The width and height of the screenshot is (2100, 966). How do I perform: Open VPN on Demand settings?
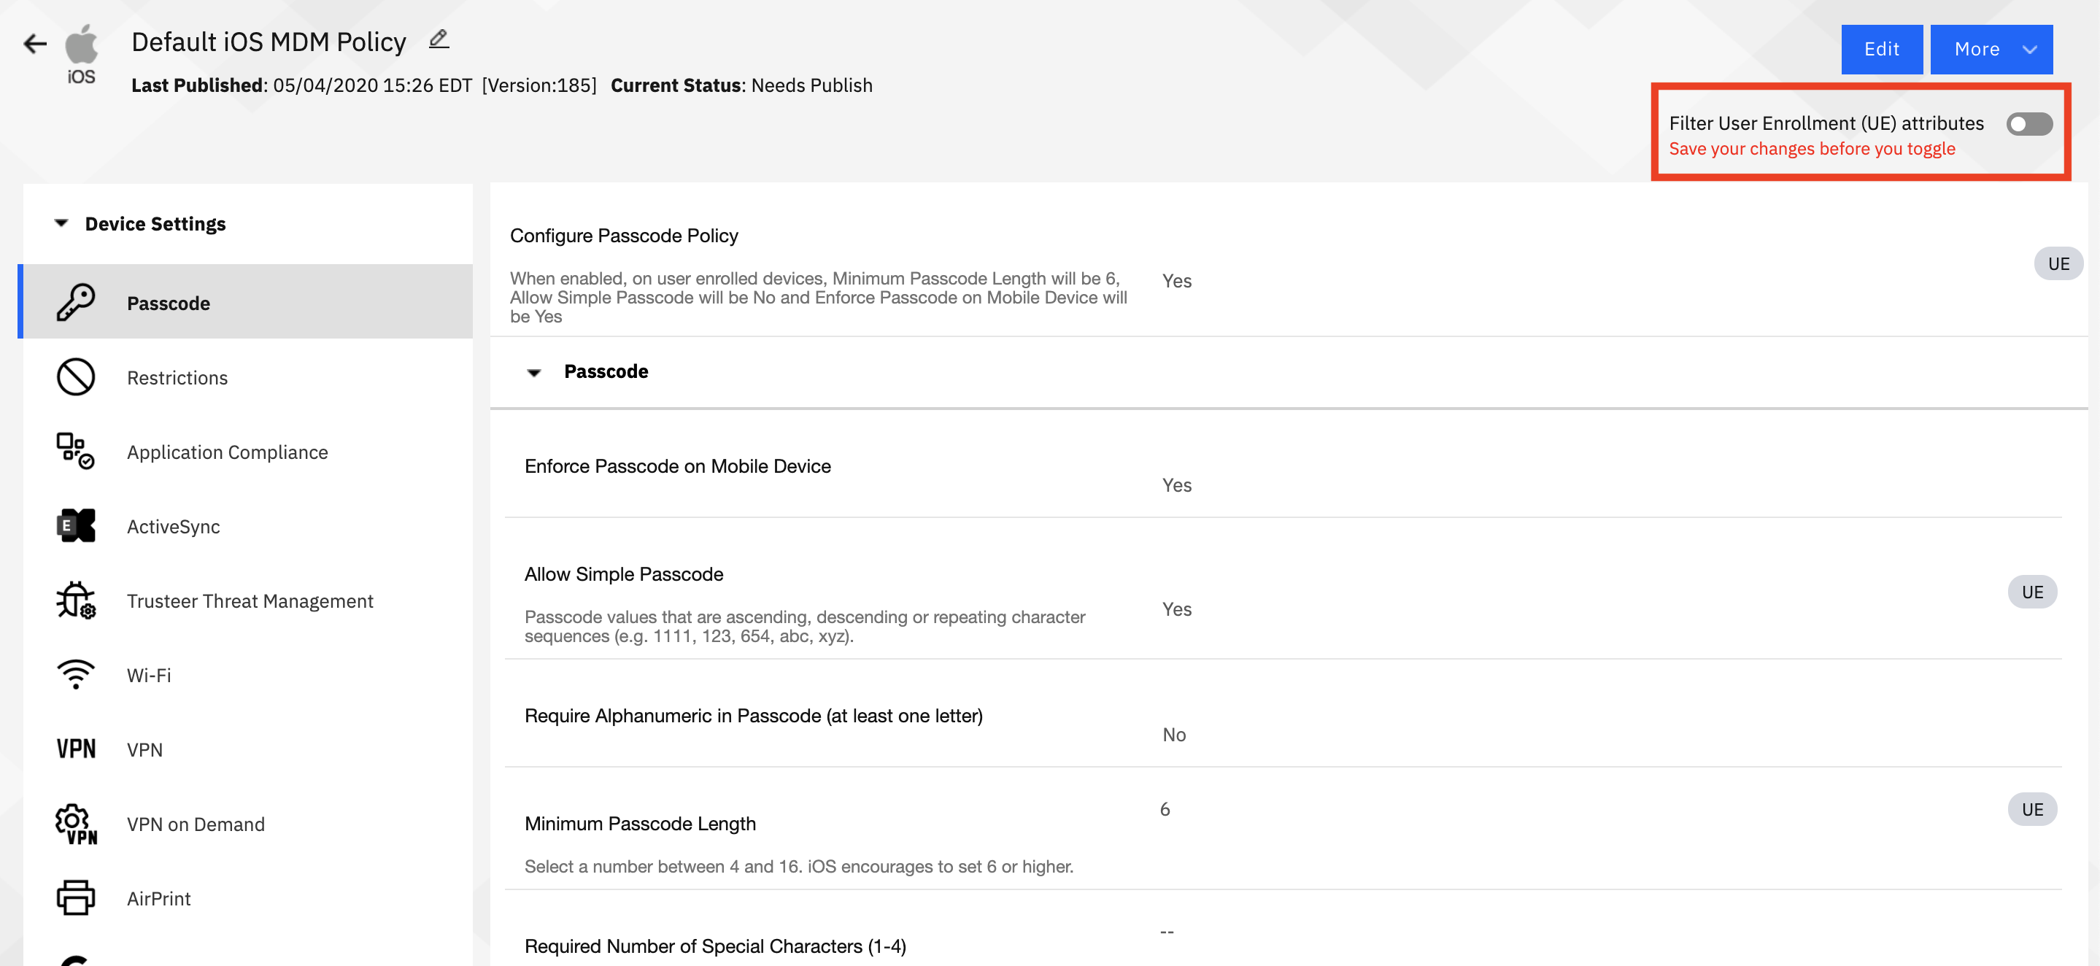[x=247, y=824]
